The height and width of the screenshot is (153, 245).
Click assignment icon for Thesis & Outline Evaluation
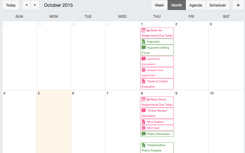[143, 81]
